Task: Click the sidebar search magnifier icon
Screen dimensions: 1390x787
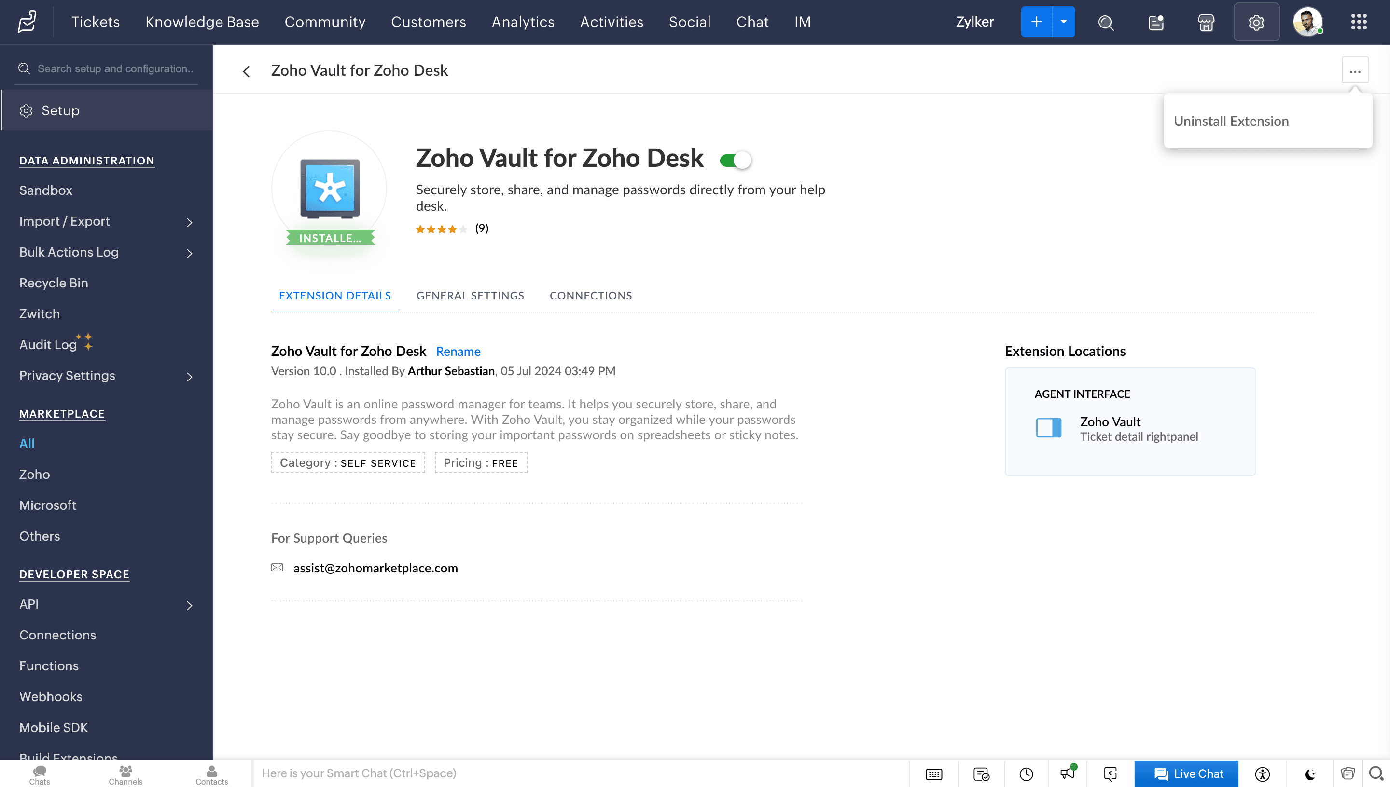Action: (x=24, y=68)
